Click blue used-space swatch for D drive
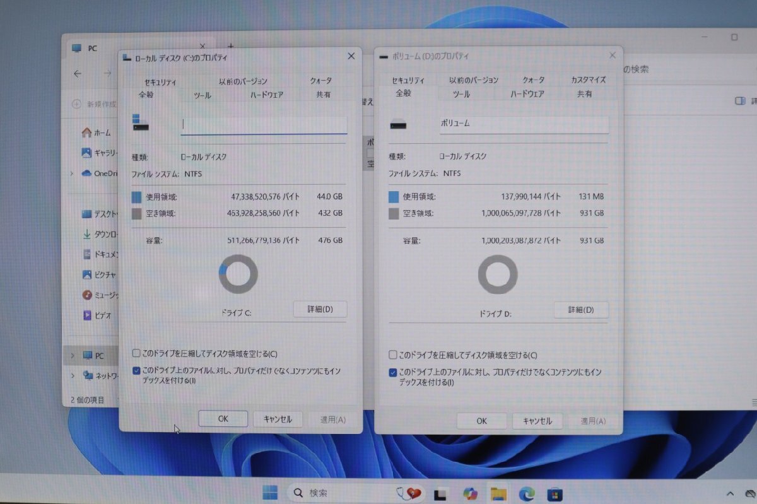Screen dimensions: 757x504 (x=394, y=197)
